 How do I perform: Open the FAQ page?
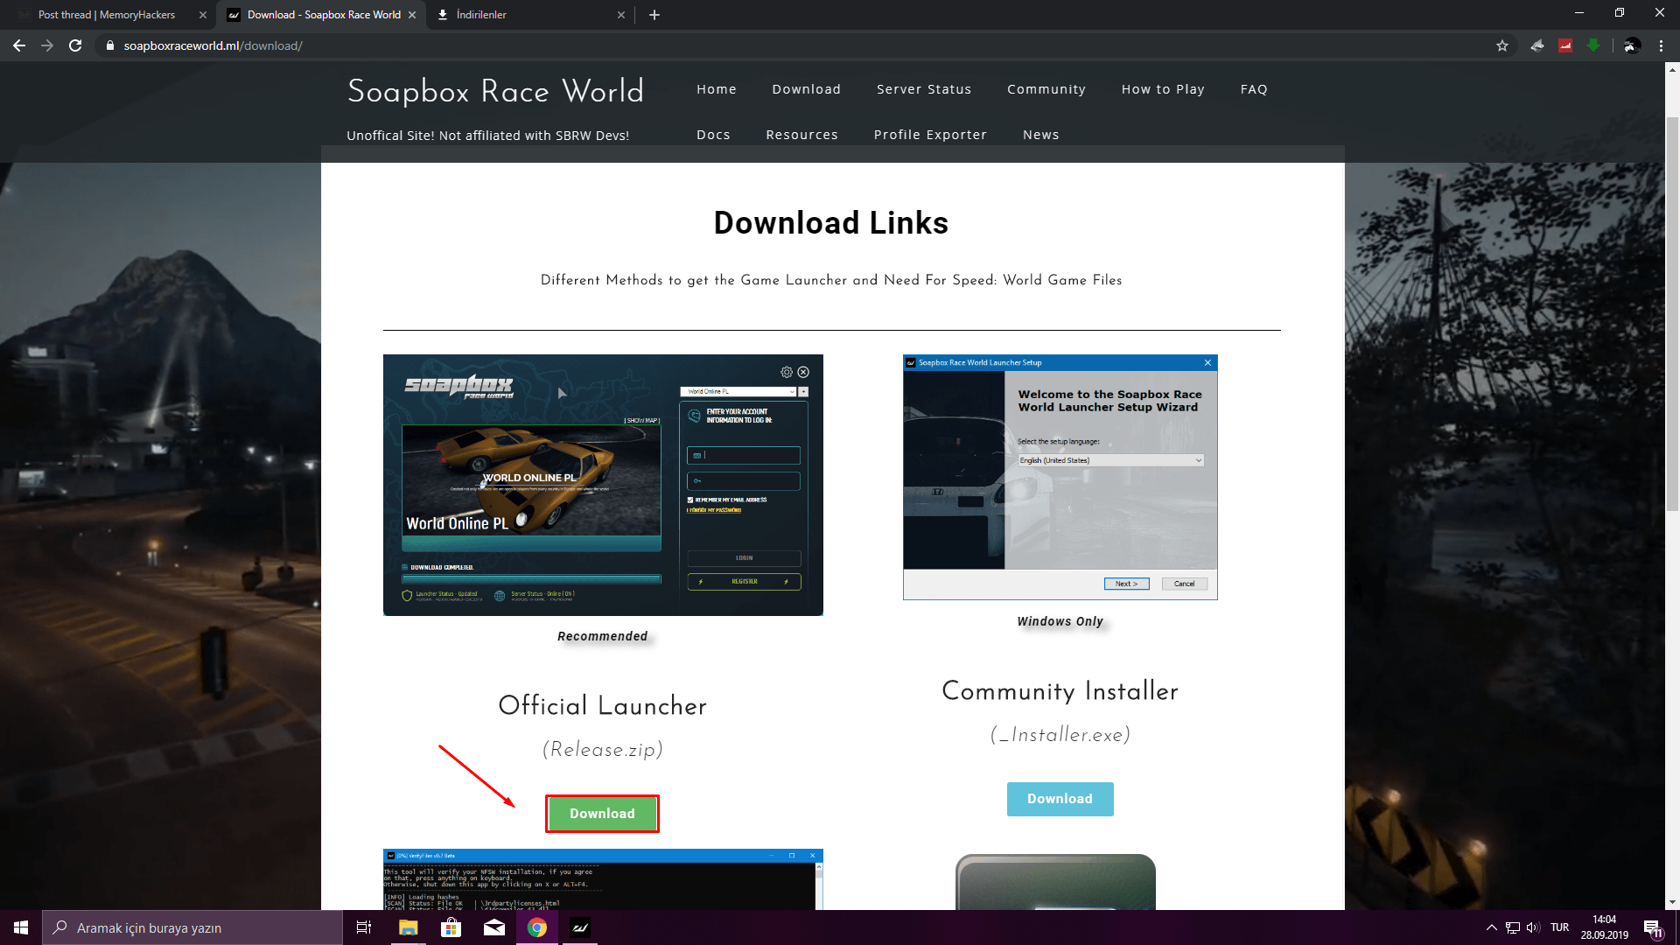(1254, 89)
